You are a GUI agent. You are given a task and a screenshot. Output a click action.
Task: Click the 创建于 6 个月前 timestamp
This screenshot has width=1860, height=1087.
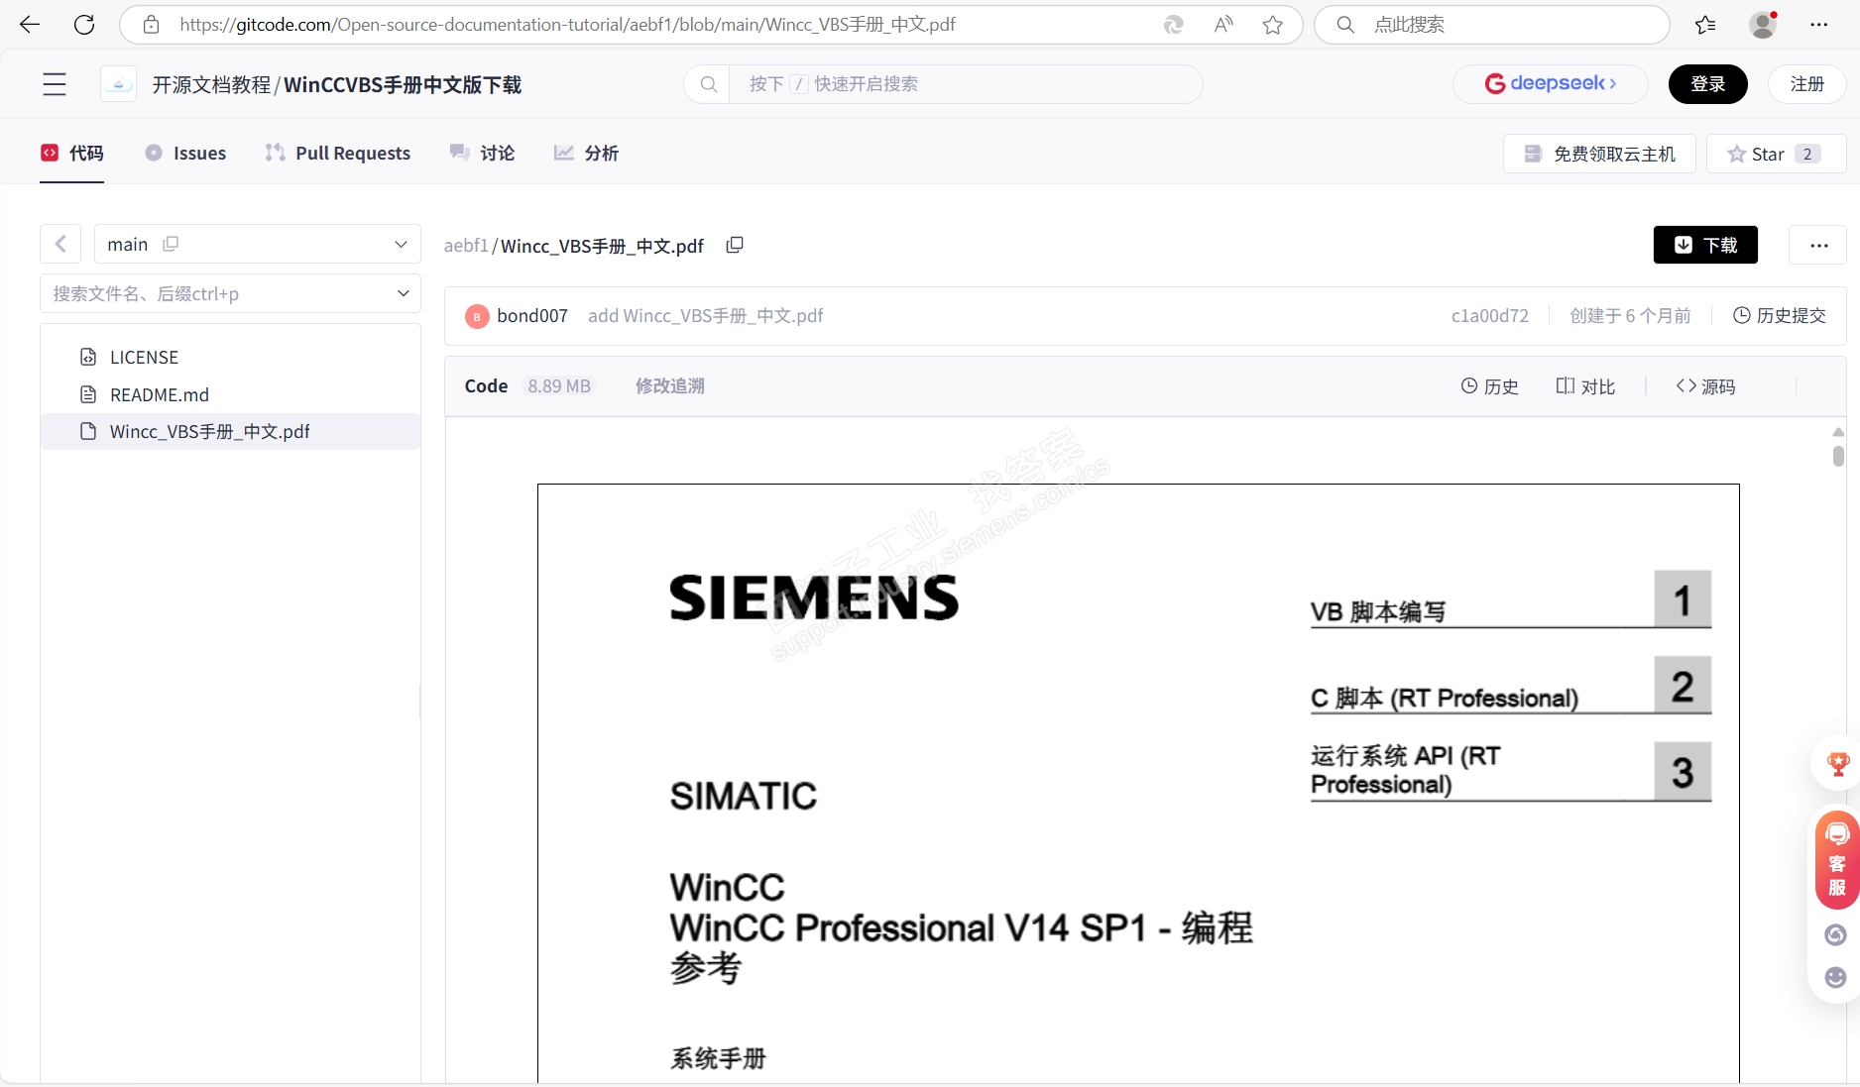1630,316
